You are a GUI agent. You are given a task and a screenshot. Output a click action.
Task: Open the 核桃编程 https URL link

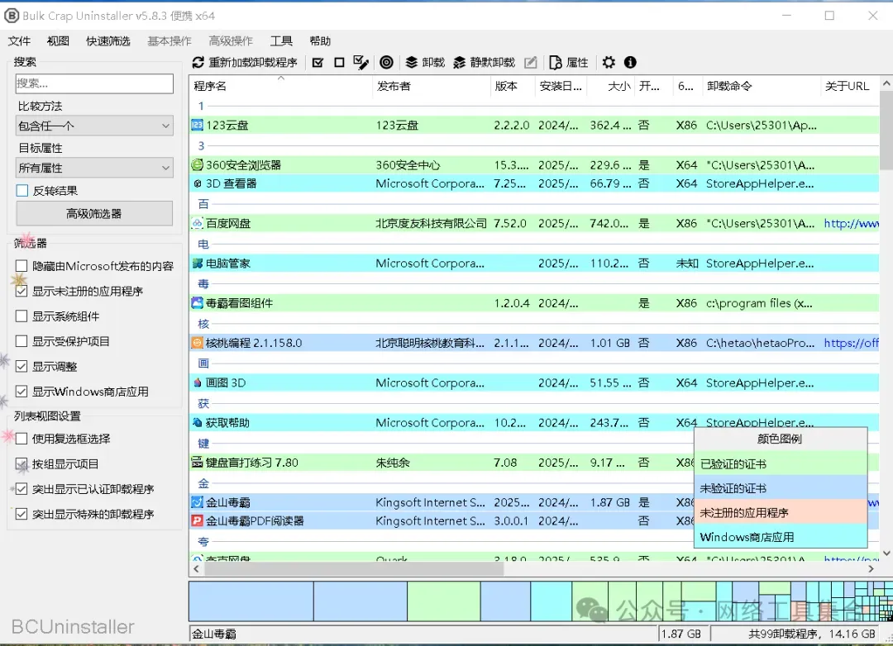851,343
